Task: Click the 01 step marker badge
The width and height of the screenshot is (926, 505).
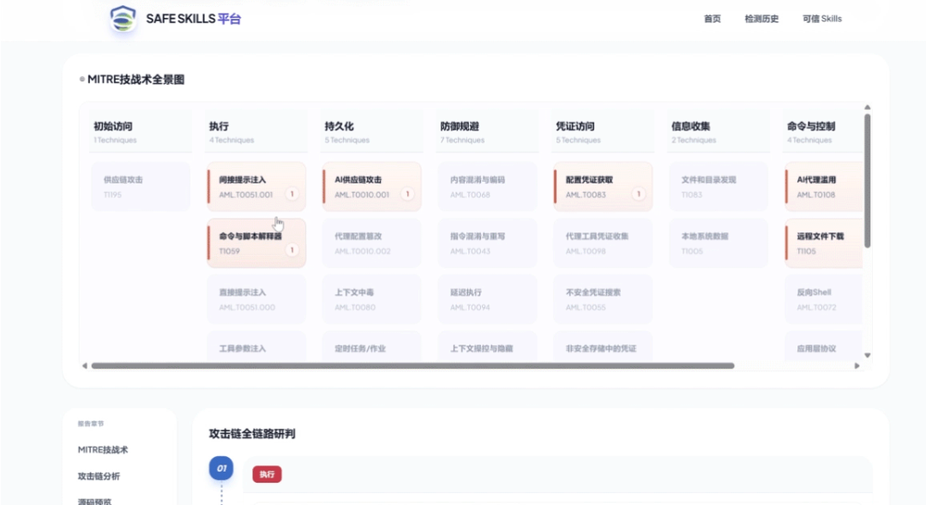Action: (221, 468)
